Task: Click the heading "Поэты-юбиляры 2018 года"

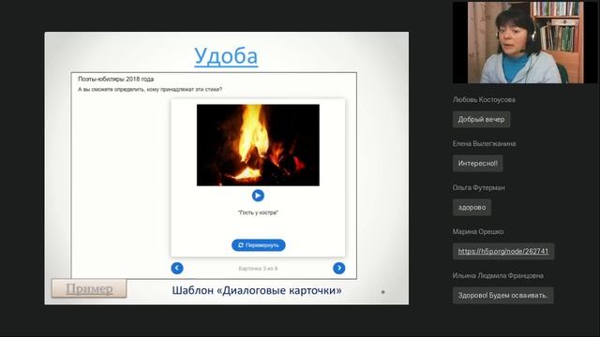Action: [116, 79]
